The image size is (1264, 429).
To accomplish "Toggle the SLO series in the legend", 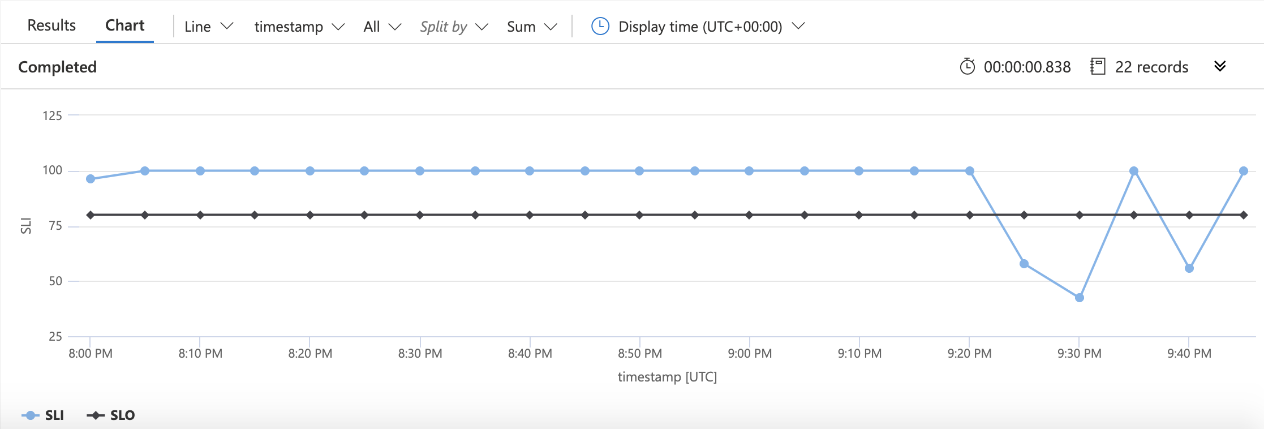I will click(x=111, y=415).
